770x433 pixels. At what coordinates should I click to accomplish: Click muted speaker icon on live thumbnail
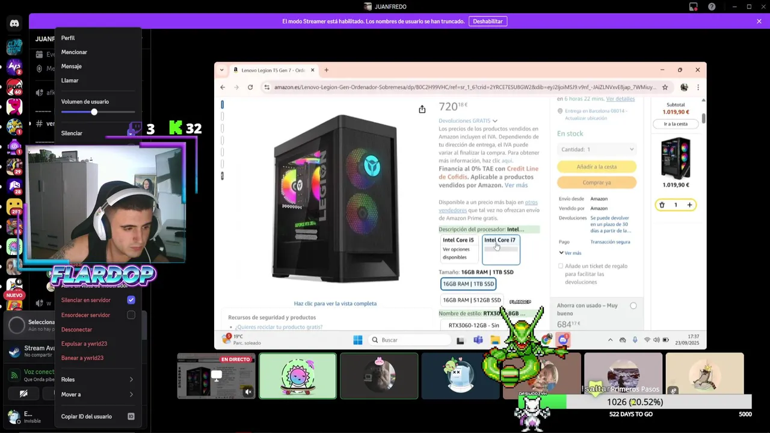coord(248,392)
